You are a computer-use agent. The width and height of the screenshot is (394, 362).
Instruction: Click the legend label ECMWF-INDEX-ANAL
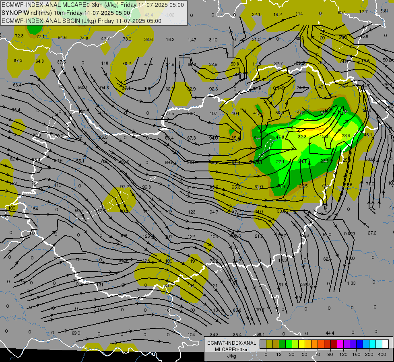232,343
